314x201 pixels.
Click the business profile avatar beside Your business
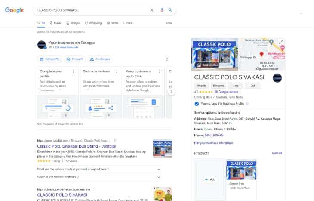[42, 45]
